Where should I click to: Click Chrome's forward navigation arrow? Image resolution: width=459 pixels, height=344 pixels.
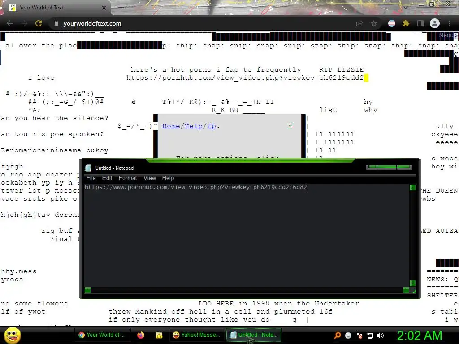[24, 23]
